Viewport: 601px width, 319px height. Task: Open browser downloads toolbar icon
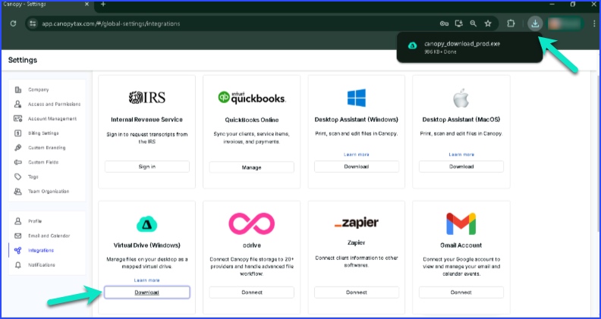535,23
